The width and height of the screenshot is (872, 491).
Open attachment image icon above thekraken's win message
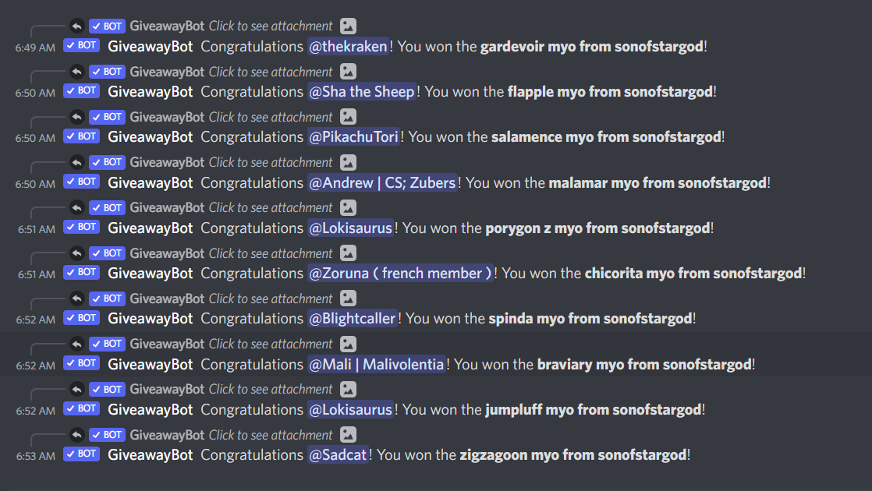coord(349,26)
